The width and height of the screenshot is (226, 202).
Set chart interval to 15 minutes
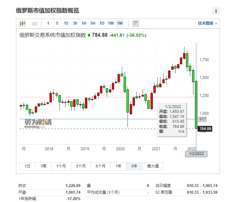(66, 24)
